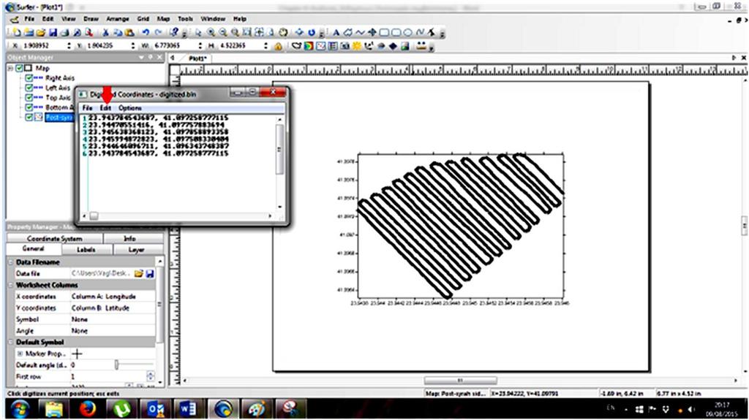Toggle the Top Axis visibility checkbox
The width and height of the screenshot is (749, 420).
click(29, 97)
